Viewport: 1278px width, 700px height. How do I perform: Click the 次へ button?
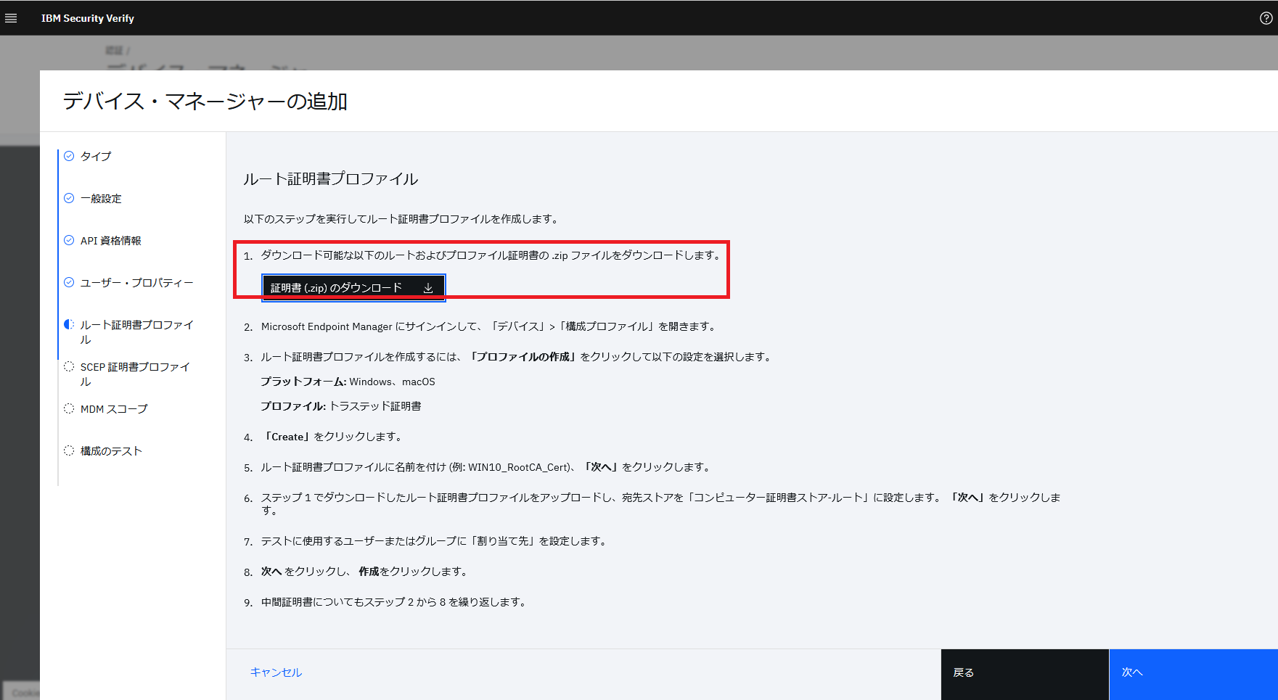pyautogui.click(x=1193, y=674)
